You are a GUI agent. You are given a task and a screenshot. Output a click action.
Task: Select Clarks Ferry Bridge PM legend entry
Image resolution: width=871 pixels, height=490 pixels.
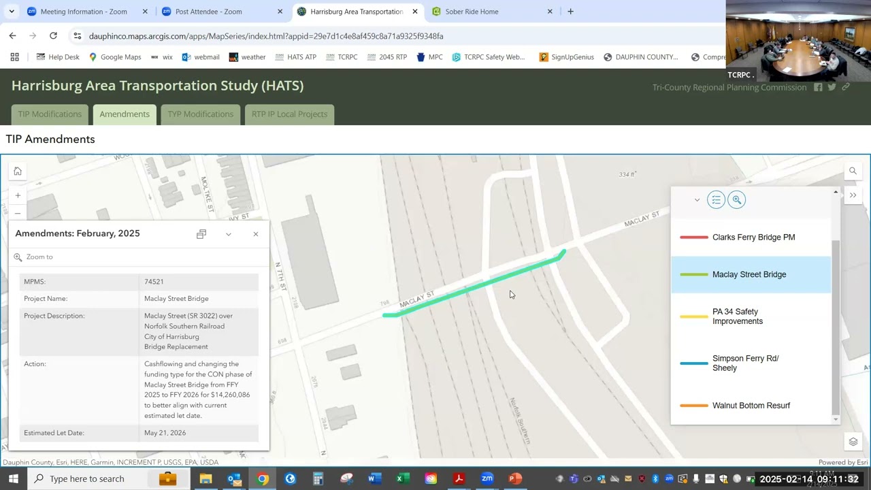click(751, 238)
